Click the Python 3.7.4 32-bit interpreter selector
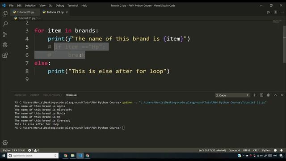Image resolution: width=286 pixels, height=161 pixels. click(x=14, y=150)
